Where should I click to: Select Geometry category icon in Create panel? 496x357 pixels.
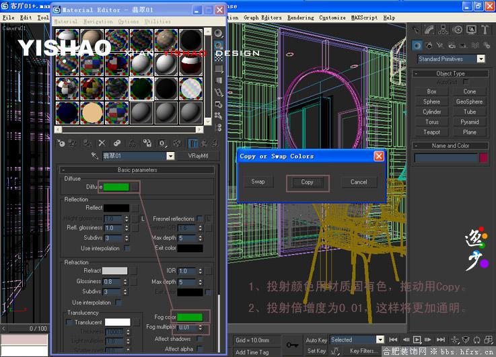click(x=417, y=46)
